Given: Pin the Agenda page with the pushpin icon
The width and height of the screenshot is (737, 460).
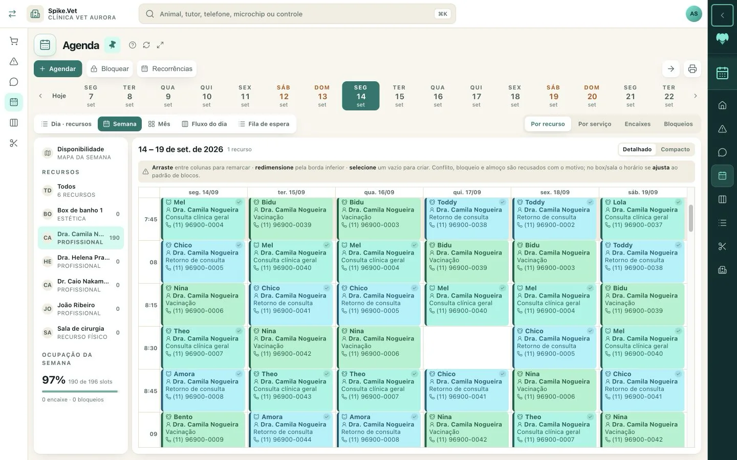Looking at the screenshot, I should pyautogui.click(x=112, y=45).
